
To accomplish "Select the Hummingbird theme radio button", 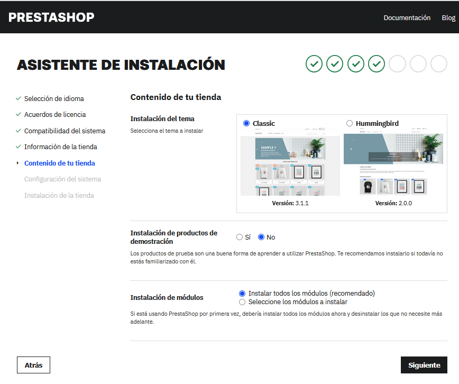I will click(x=349, y=123).
